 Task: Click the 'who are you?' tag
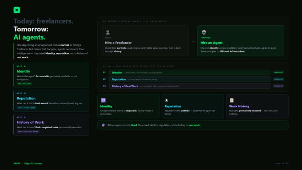(24, 83)
